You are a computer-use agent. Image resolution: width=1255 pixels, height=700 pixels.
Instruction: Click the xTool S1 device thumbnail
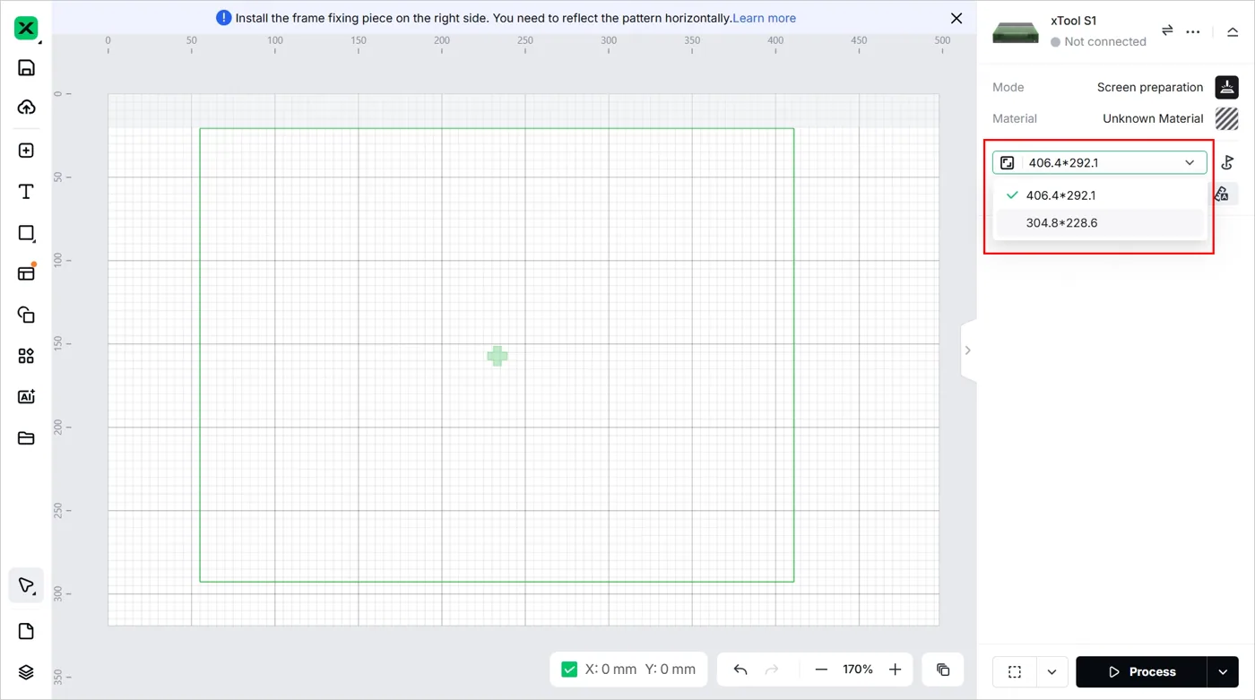[x=1016, y=31]
